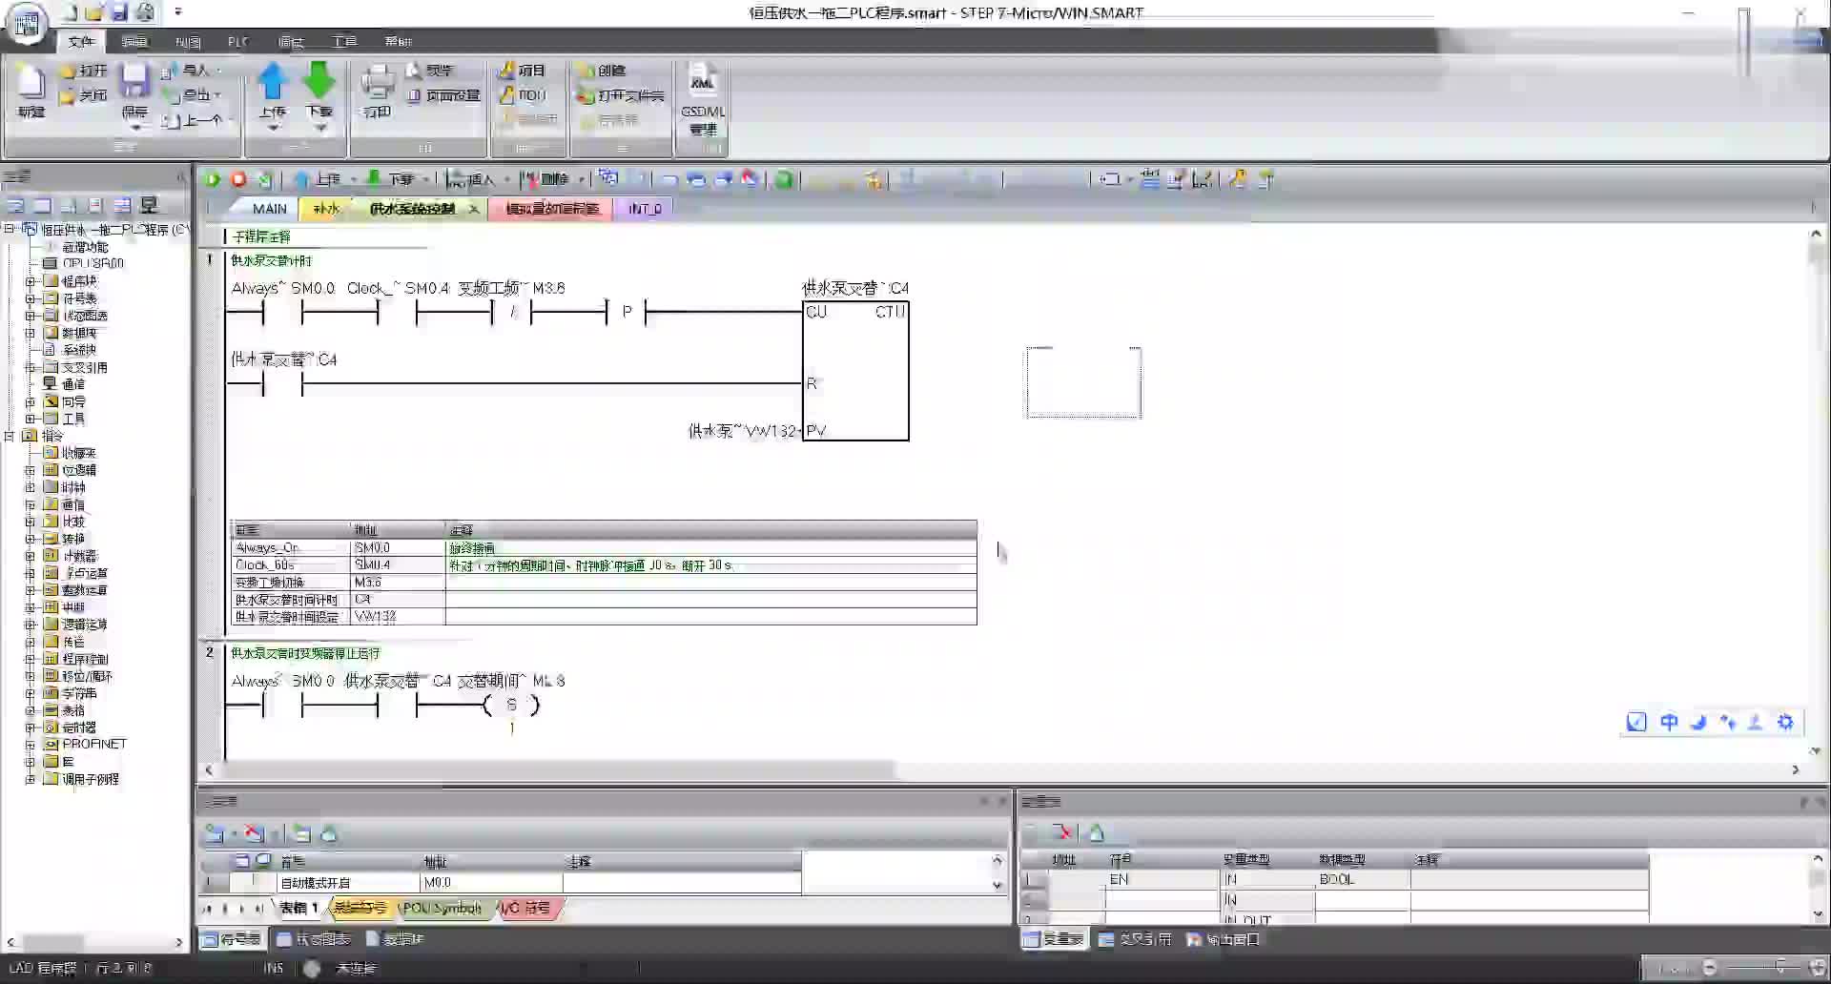Click the connection status circle in status bar
Screen dimensions: 1831x984
[x=312, y=968]
